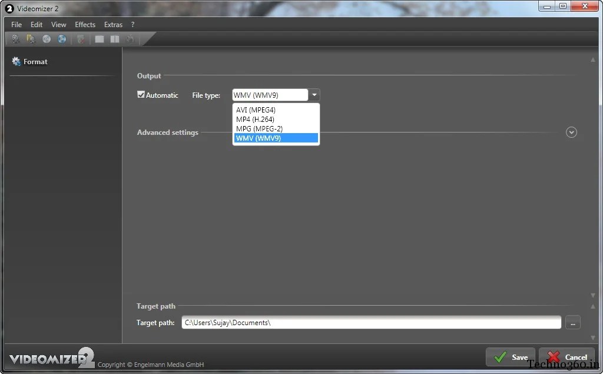Open the Edit menu
The height and width of the screenshot is (374, 603).
(37, 24)
